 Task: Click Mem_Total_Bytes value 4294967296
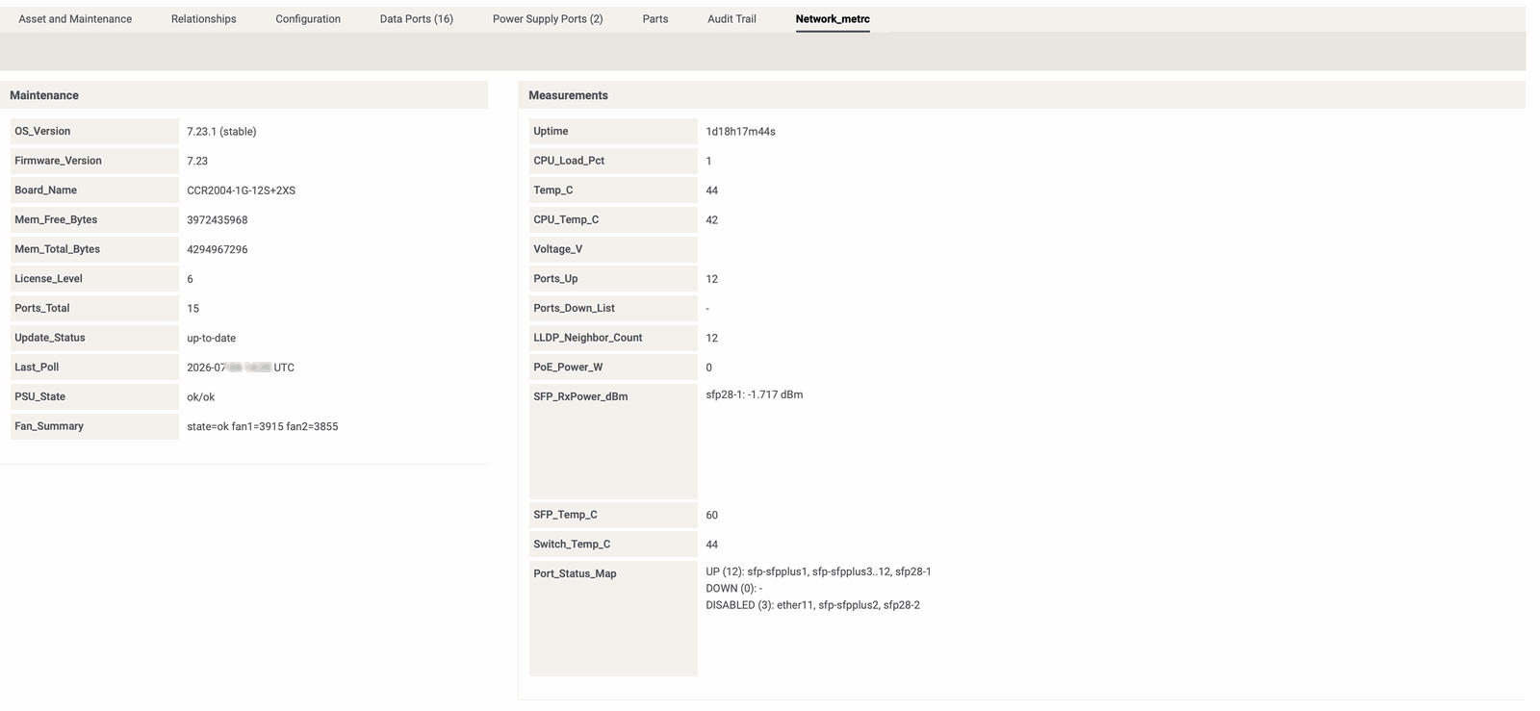pyautogui.click(x=217, y=249)
